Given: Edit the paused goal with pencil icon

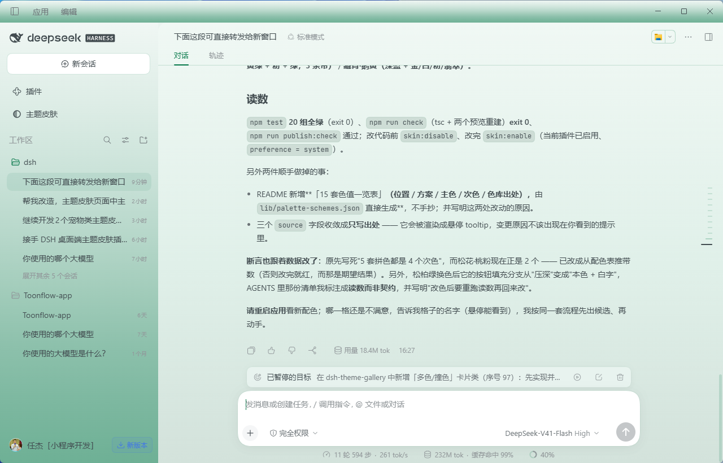Looking at the screenshot, I should point(599,377).
